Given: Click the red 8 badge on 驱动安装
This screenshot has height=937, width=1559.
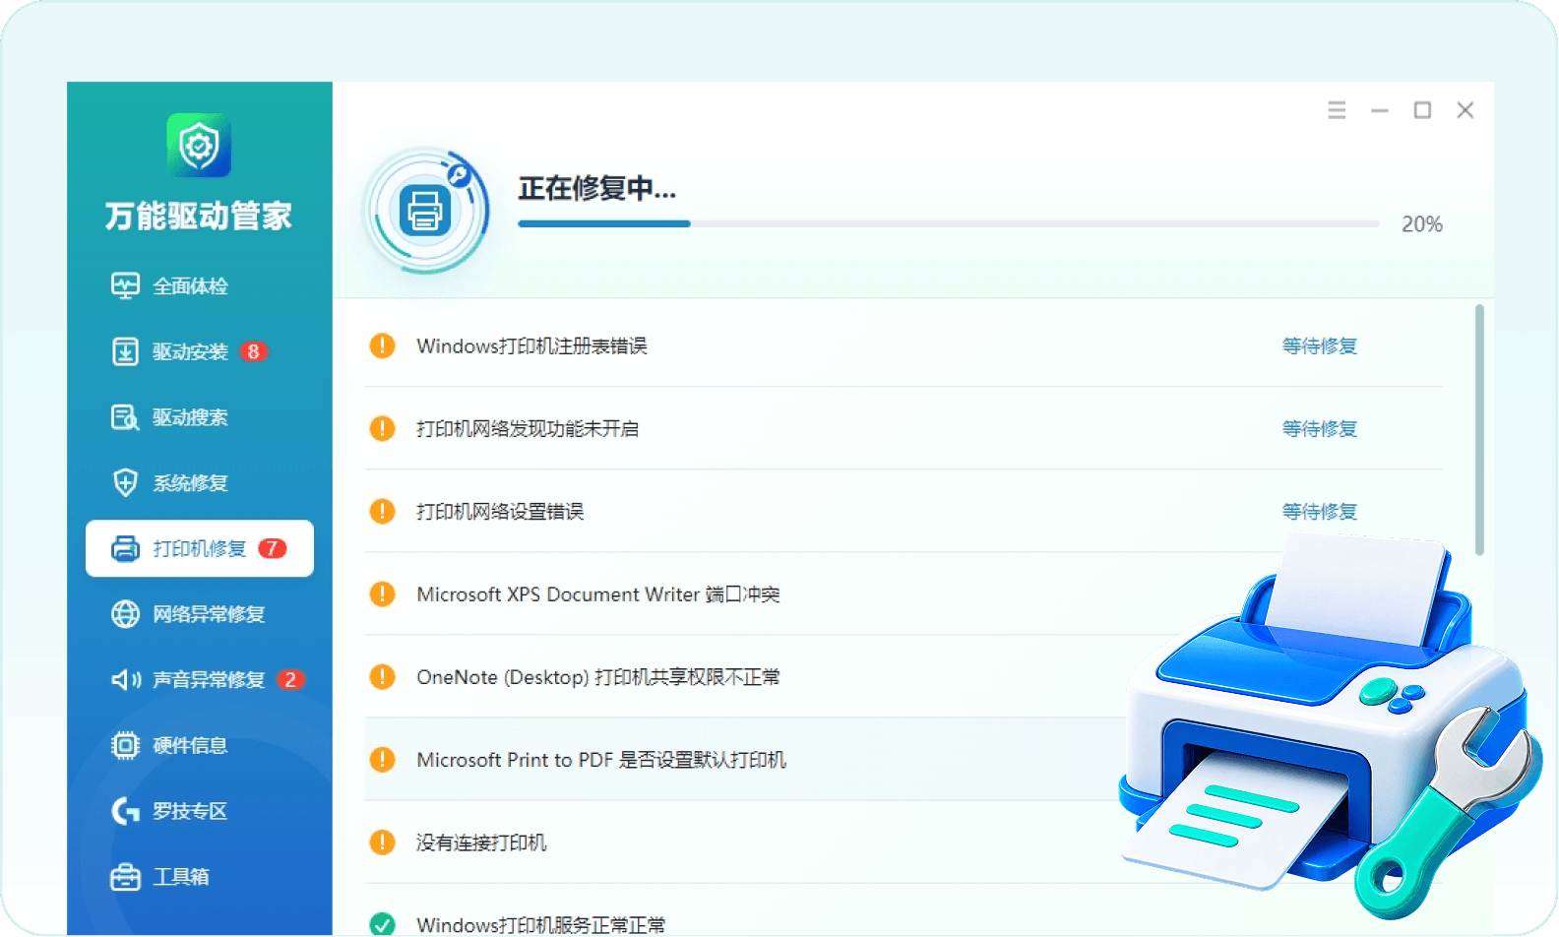Looking at the screenshot, I should pyautogui.click(x=254, y=351).
